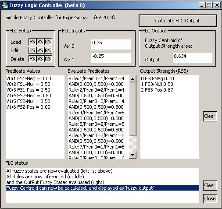Select 'V0/2 FS1-Null = 0.50' predicate row
Image resolution: width=222 pixels, height=209 pixels.
tap(35, 84)
